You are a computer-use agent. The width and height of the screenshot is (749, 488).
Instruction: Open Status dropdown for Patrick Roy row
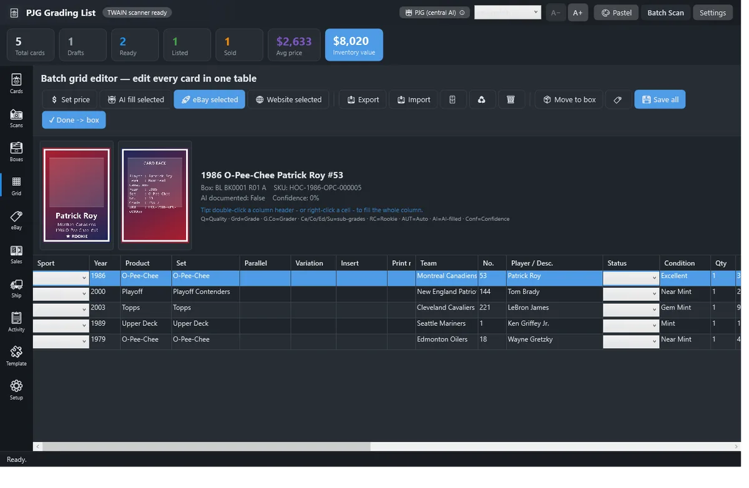pos(631,278)
